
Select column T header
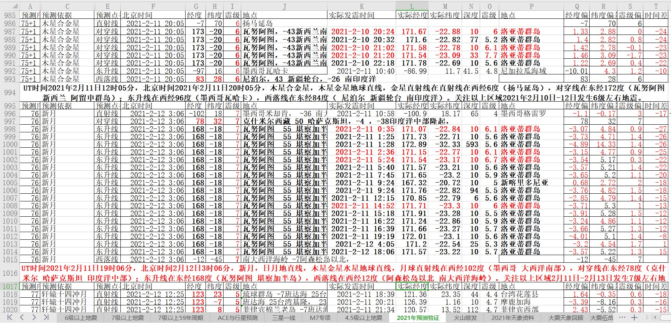pyautogui.click(x=655, y=6)
